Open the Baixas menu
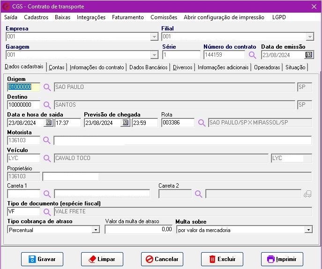The image size is (322, 269). pos(62,17)
